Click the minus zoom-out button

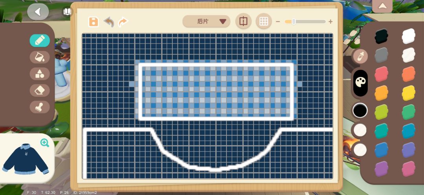[x=278, y=22]
